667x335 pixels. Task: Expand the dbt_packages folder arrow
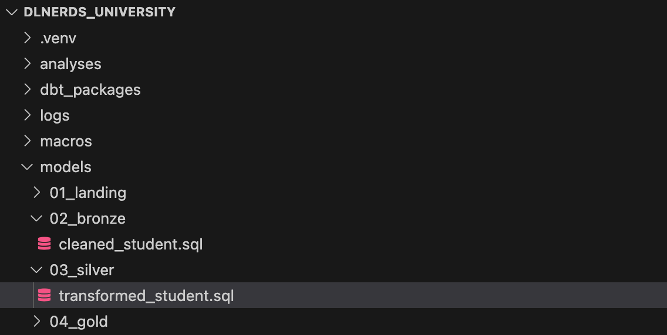click(28, 90)
